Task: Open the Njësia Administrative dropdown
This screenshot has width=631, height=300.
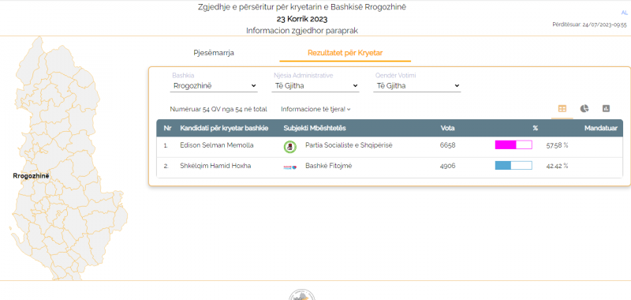Action: click(315, 86)
